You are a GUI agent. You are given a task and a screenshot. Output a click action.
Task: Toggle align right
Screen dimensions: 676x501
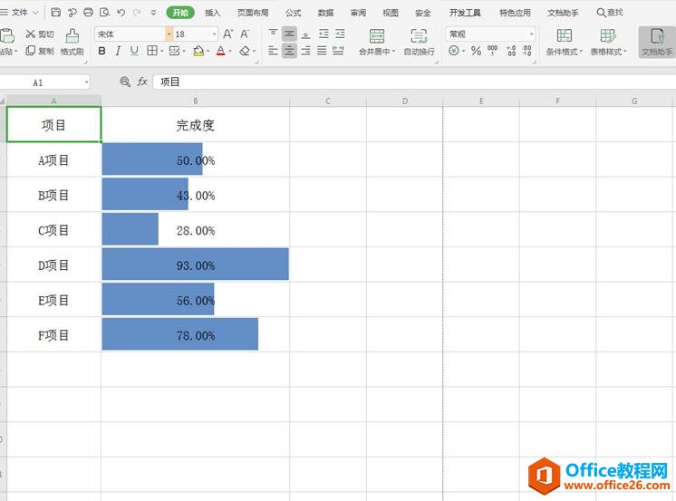[x=305, y=51]
